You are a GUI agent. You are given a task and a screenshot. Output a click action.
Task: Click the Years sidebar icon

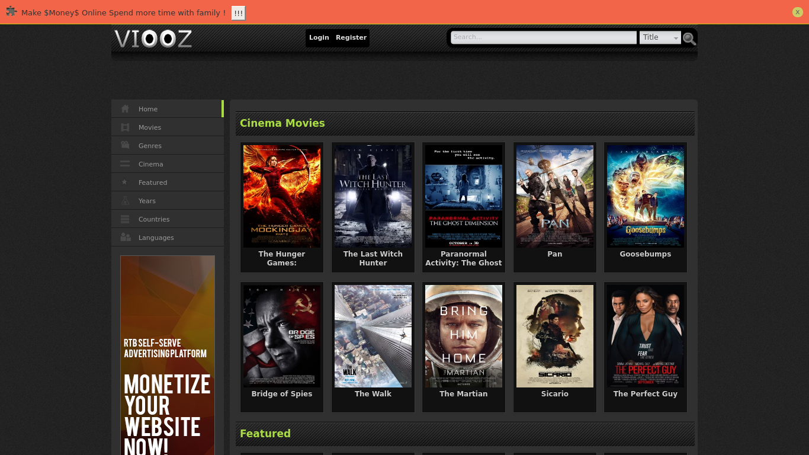(125, 201)
